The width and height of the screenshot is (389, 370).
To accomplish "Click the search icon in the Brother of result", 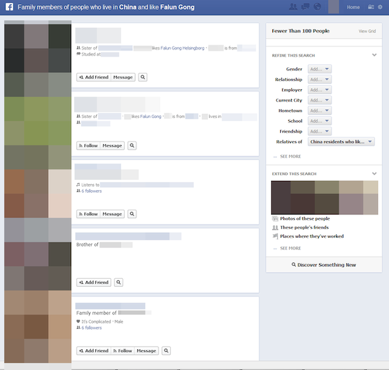I will click(x=119, y=282).
